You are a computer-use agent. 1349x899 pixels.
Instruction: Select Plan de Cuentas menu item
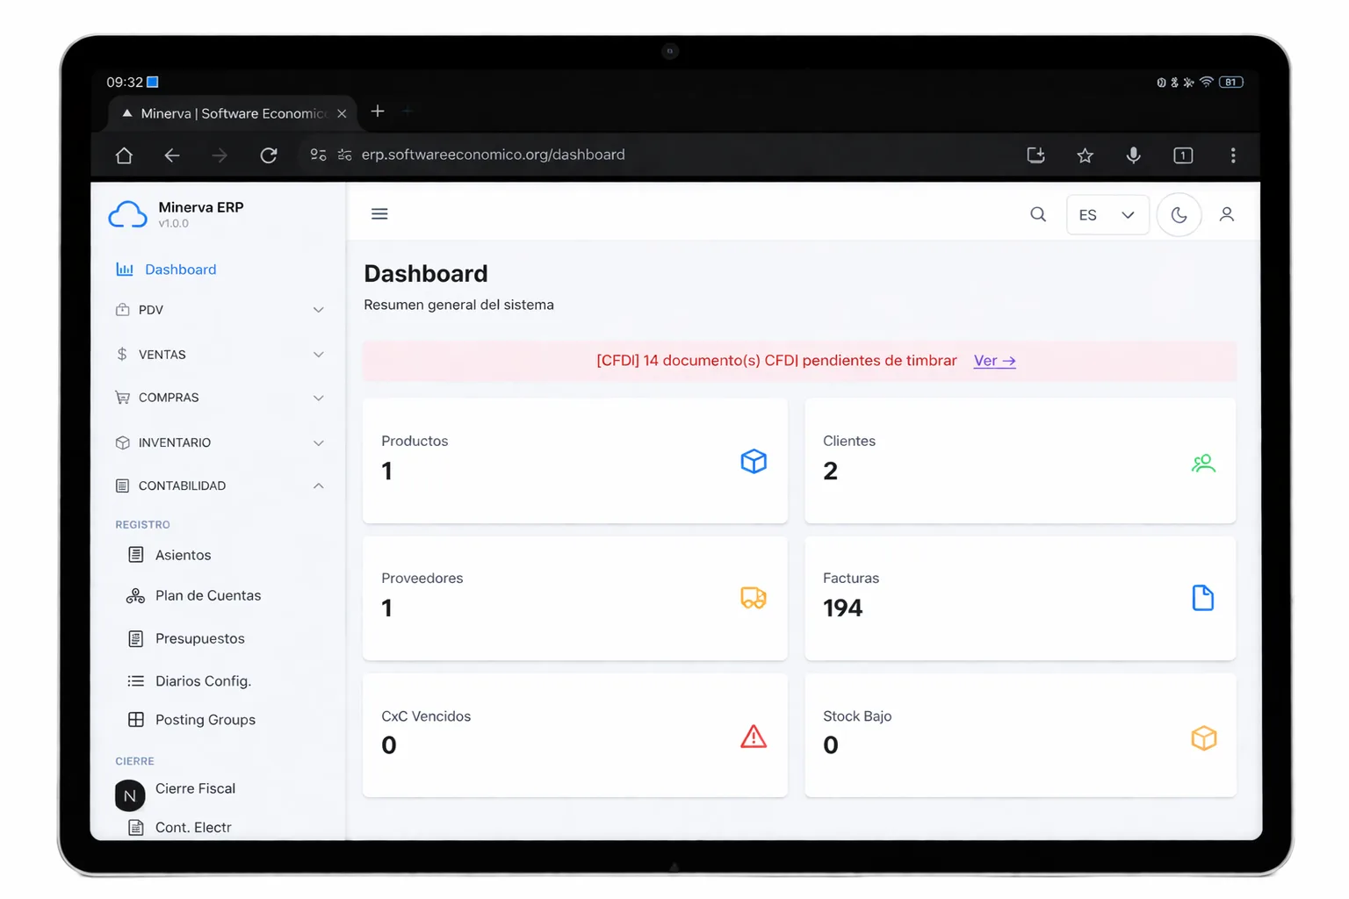pos(207,595)
